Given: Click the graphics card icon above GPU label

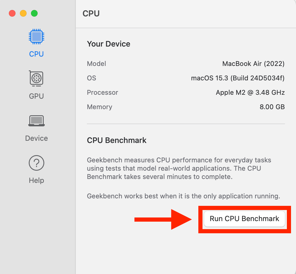Looking at the screenshot, I should (36, 78).
